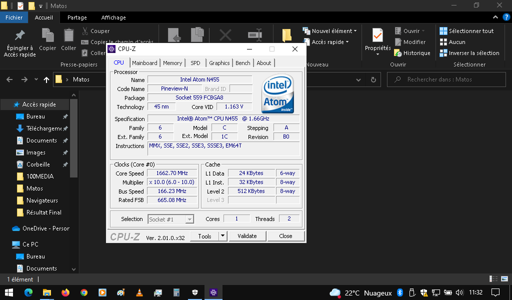Viewport: 512px width, 300px height.
Task: Open the Socket #1 selection combo box
Action: click(171, 219)
